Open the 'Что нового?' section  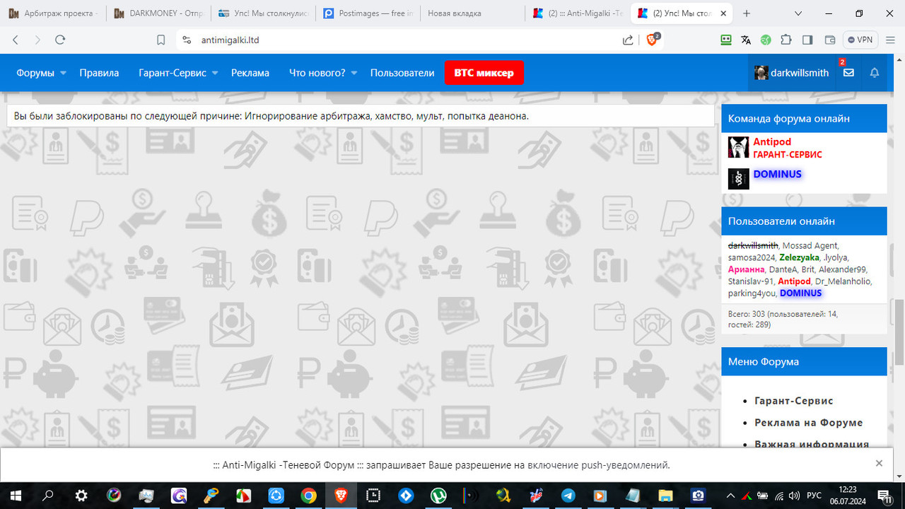coord(317,73)
